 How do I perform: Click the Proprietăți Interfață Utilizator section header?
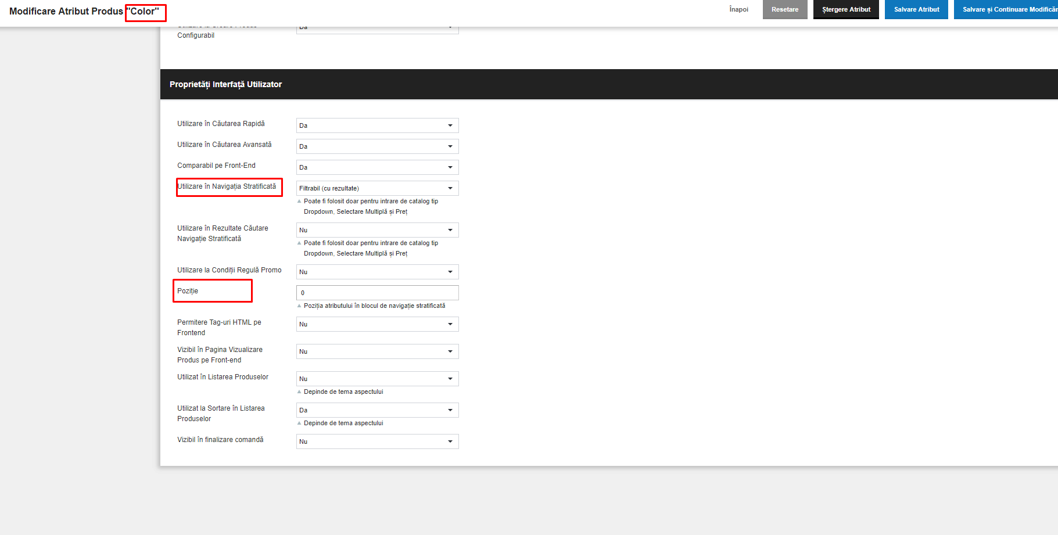pos(225,84)
